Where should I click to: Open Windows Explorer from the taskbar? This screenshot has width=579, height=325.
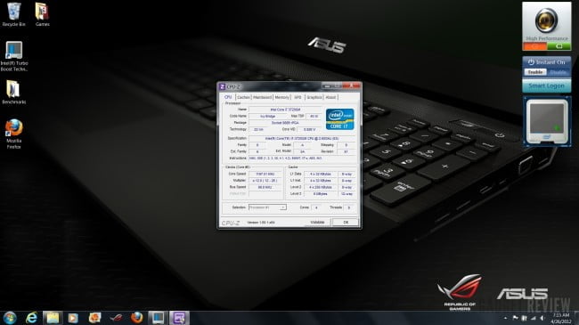pos(53,318)
